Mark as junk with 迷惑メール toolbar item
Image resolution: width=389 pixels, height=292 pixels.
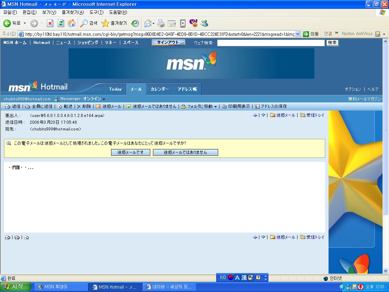tap(108, 106)
